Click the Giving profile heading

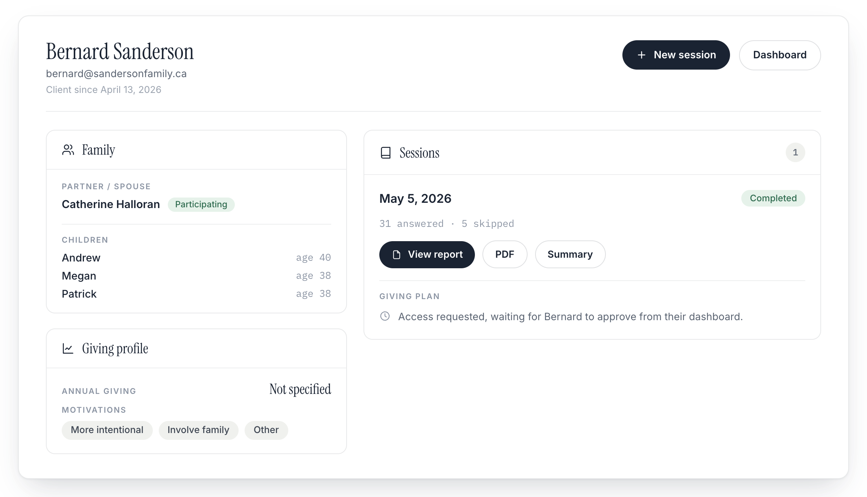click(115, 348)
